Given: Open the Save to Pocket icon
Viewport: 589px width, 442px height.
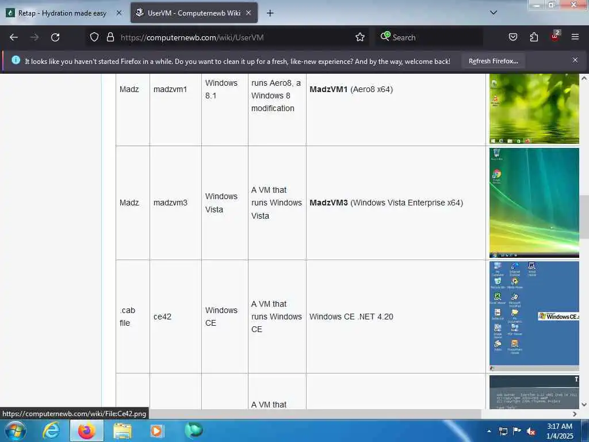Looking at the screenshot, I should coord(513,37).
